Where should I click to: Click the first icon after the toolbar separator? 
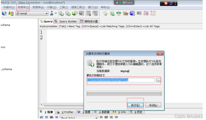[x=106, y=13]
